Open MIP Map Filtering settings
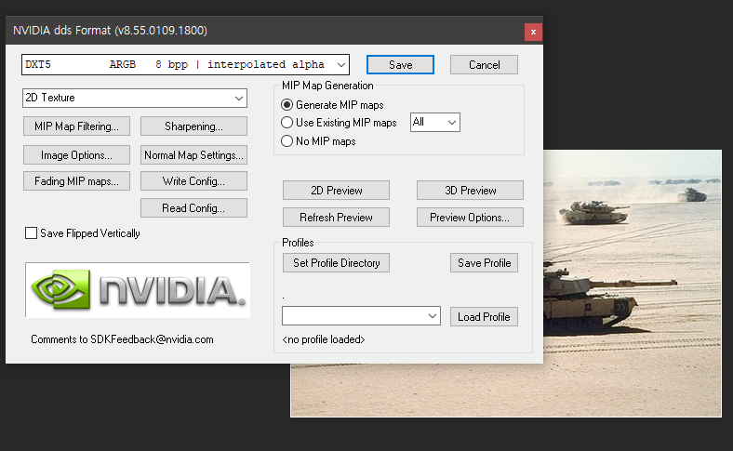This screenshot has height=451, width=733. [76, 126]
